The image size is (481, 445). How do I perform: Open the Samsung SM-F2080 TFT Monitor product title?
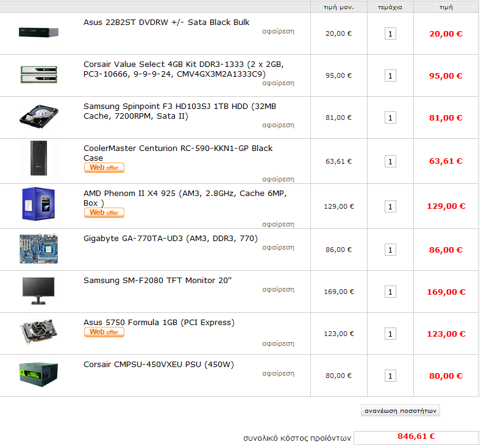pos(158,281)
